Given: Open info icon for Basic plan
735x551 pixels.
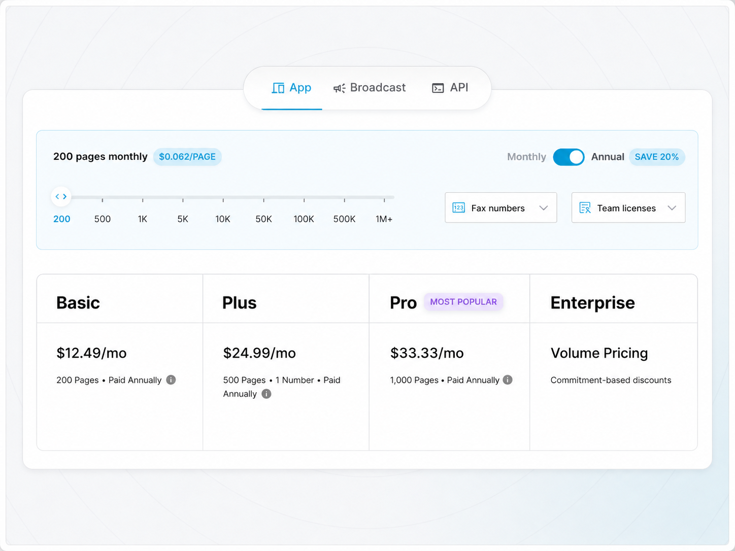Looking at the screenshot, I should coord(171,380).
